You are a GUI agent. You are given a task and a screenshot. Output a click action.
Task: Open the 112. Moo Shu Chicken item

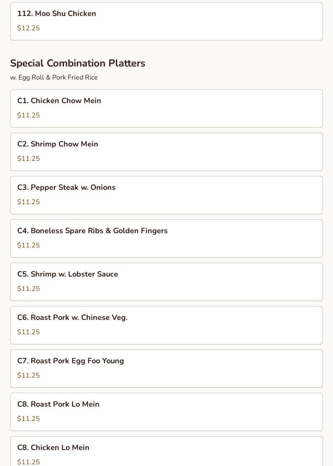(166, 21)
